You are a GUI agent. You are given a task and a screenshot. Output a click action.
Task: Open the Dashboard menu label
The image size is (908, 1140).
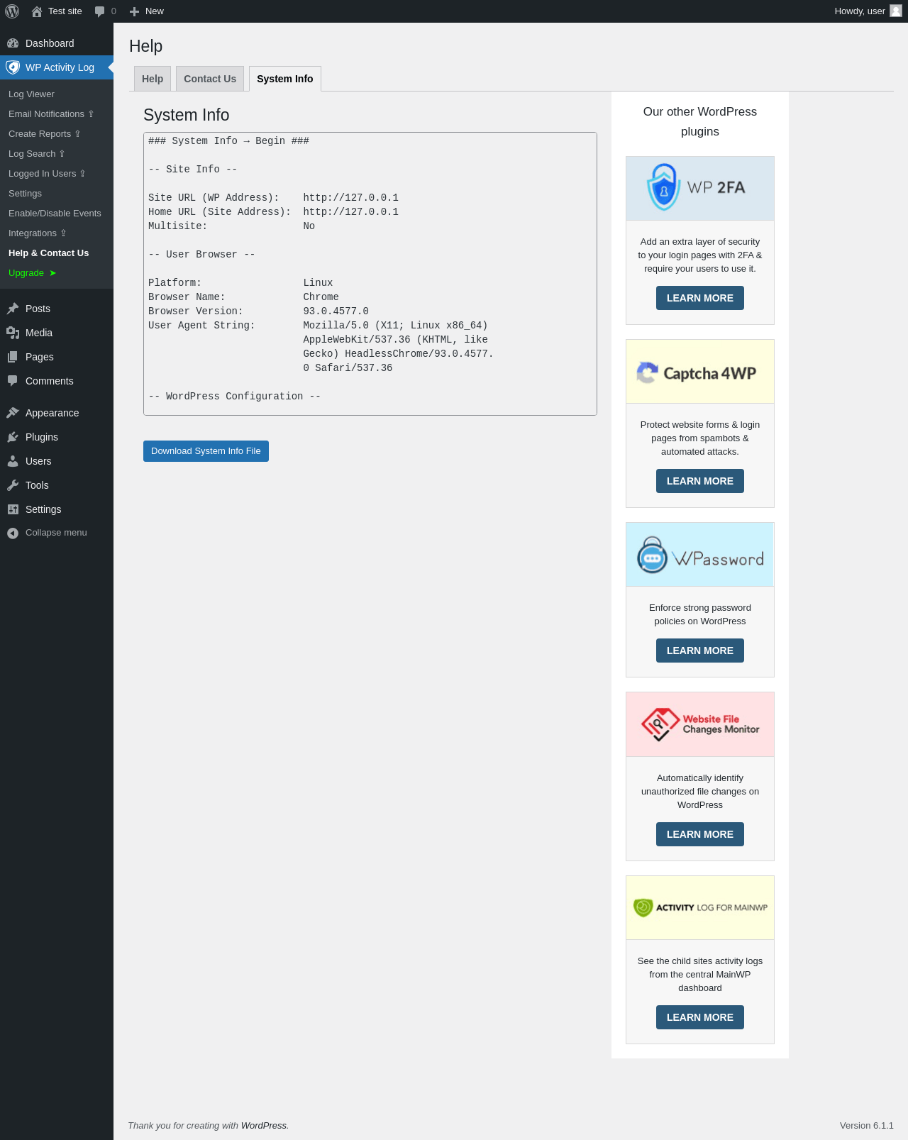point(50,43)
